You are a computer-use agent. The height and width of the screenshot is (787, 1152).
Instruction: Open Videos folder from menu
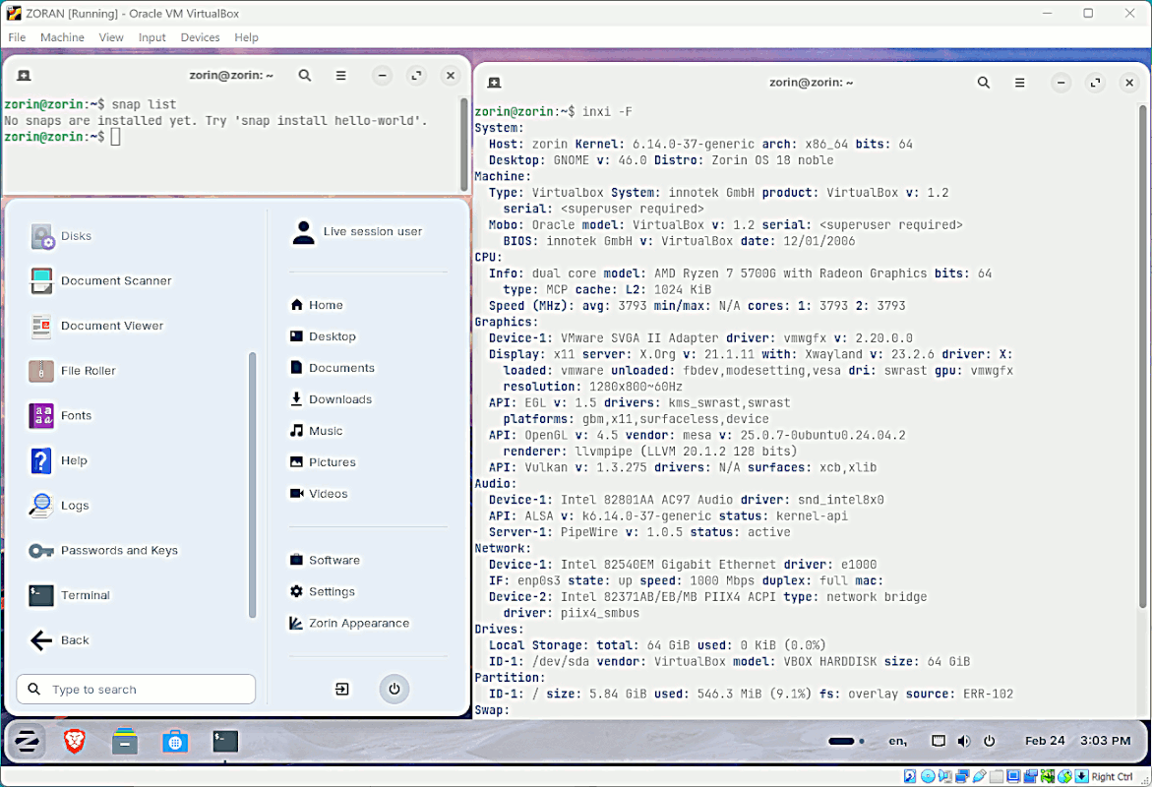click(x=319, y=494)
